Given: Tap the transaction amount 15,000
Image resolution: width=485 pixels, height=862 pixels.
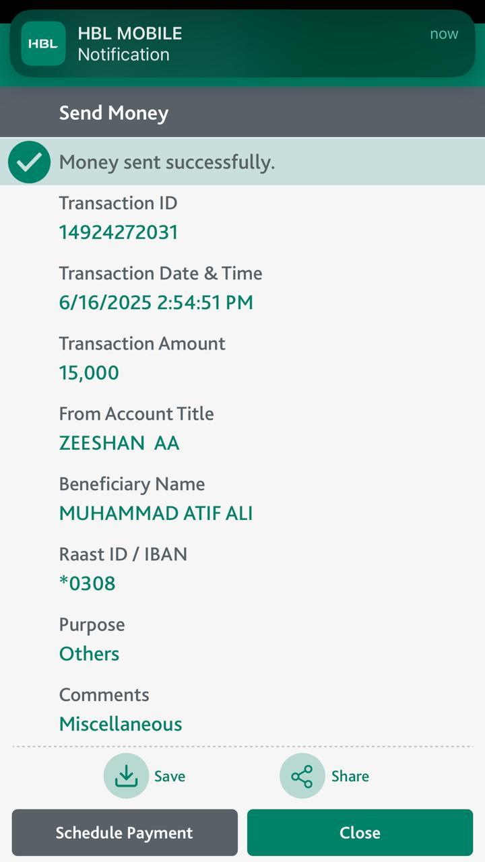Looking at the screenshot, I should click(89, 372).
